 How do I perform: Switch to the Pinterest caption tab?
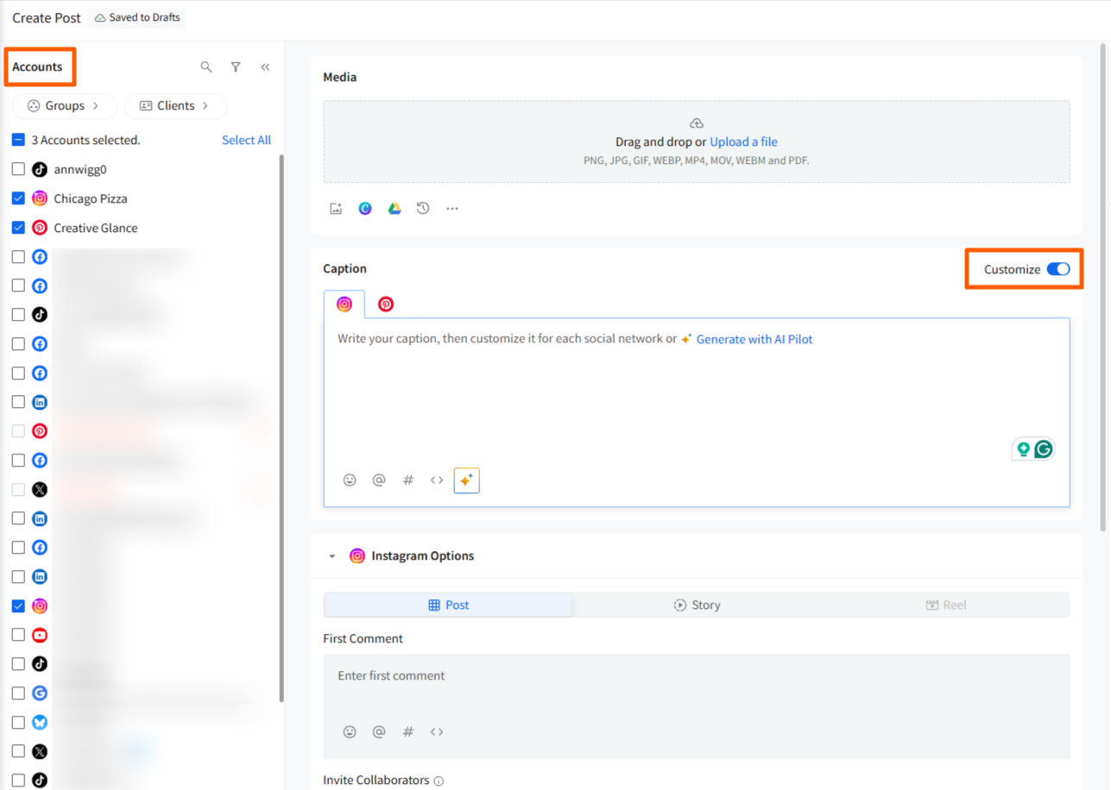(386, 304)
